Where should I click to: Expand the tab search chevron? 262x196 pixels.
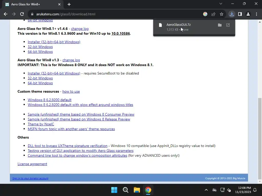pyautogui.click(x=221, y=4)
